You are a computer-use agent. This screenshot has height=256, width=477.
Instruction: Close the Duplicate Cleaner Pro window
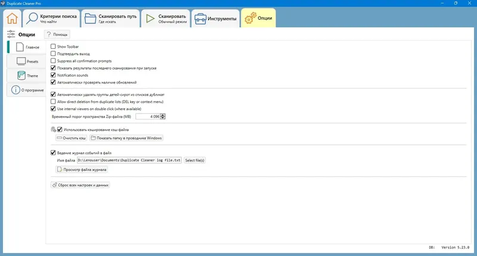coord(469,3)
